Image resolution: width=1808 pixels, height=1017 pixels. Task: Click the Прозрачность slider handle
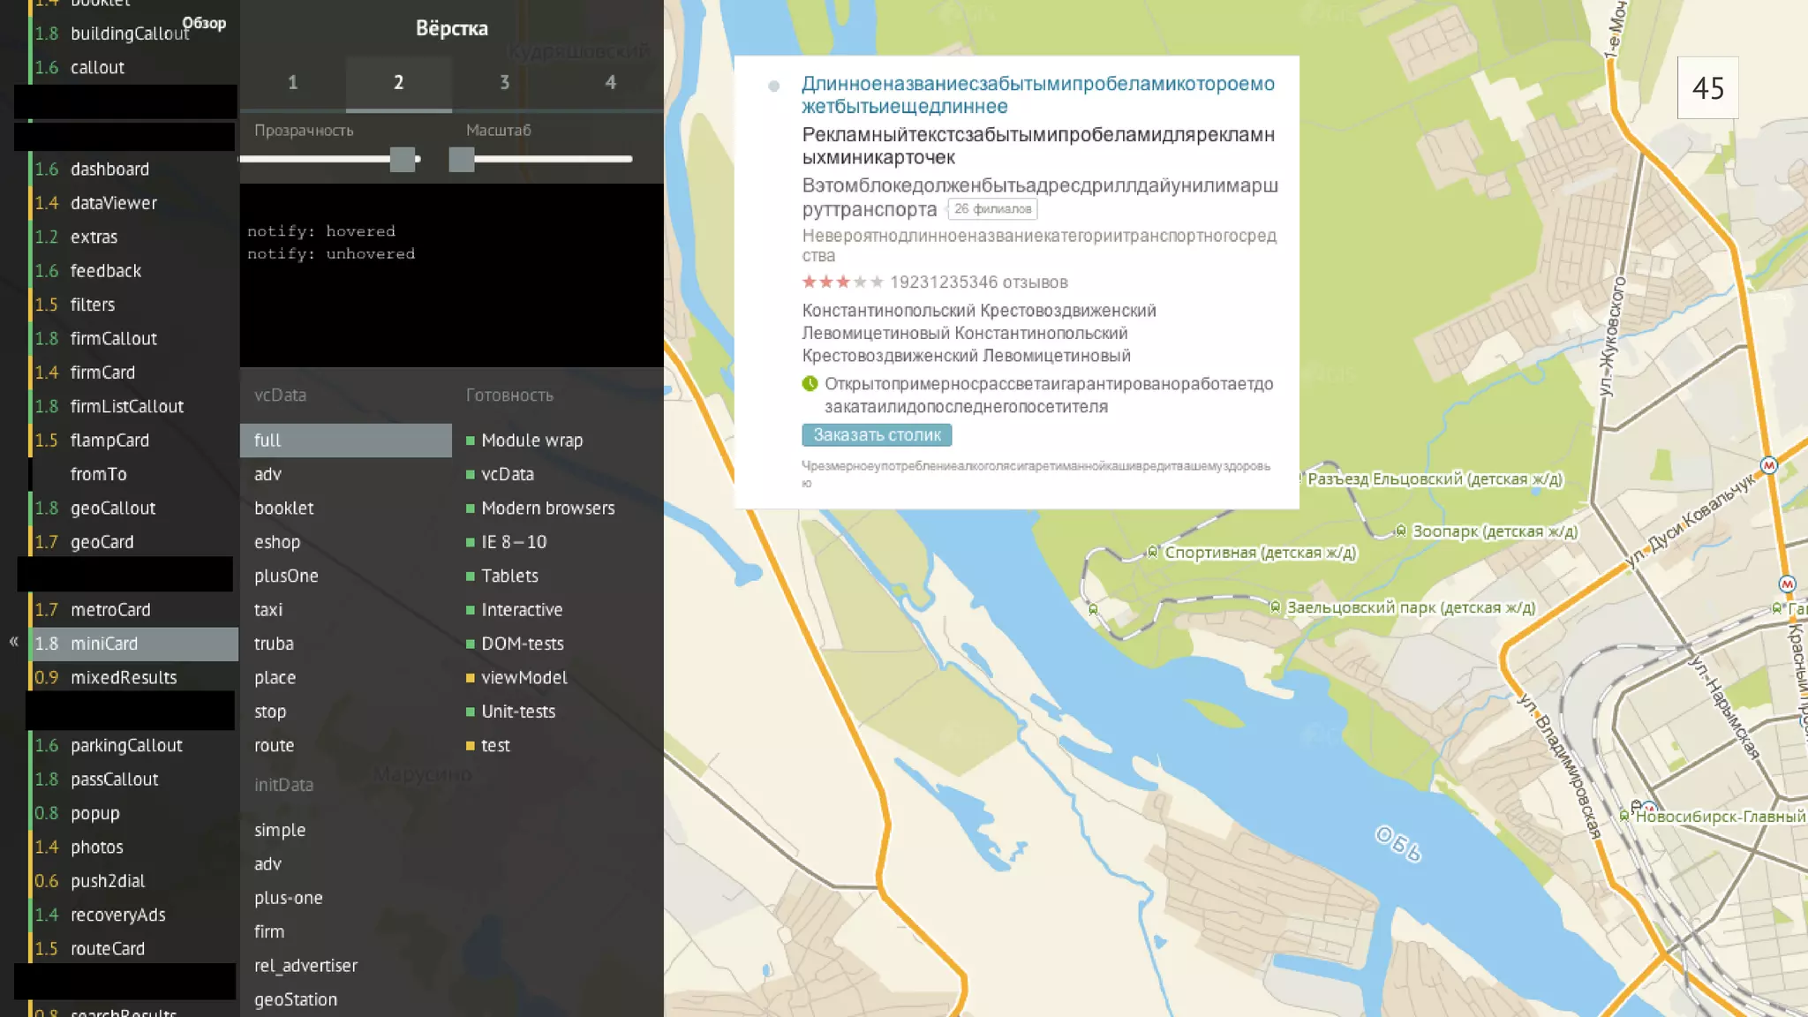point(403,160)
